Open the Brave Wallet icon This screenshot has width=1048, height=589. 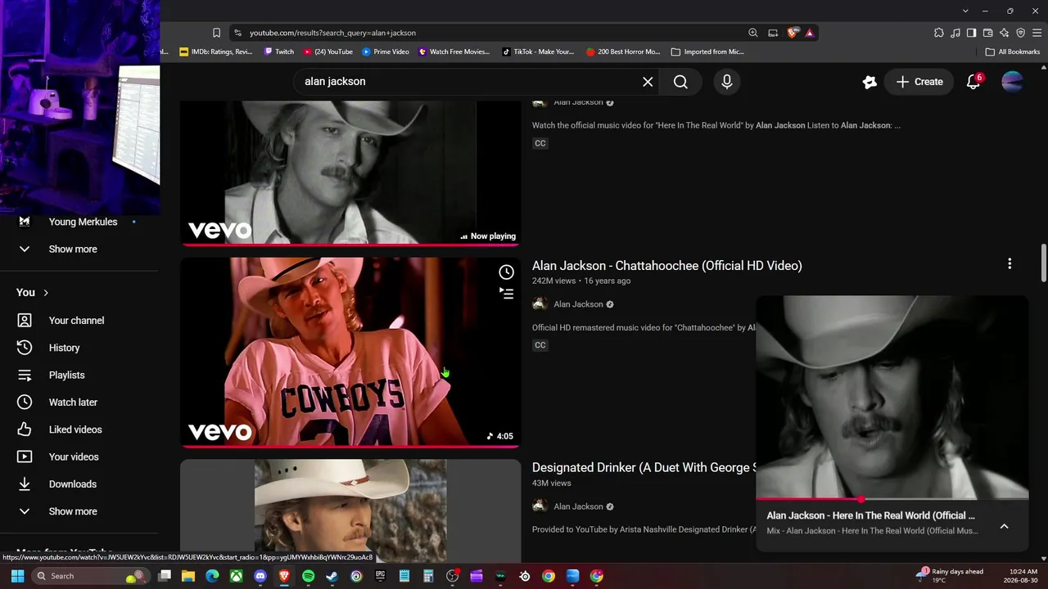987,33
